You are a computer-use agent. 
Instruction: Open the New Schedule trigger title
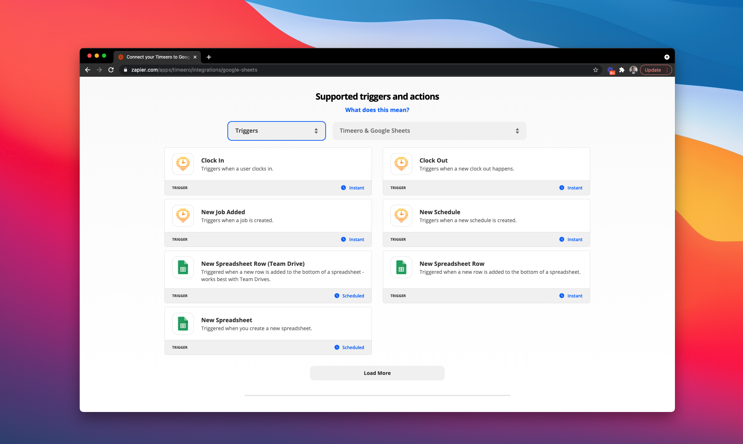pos(440,212)
